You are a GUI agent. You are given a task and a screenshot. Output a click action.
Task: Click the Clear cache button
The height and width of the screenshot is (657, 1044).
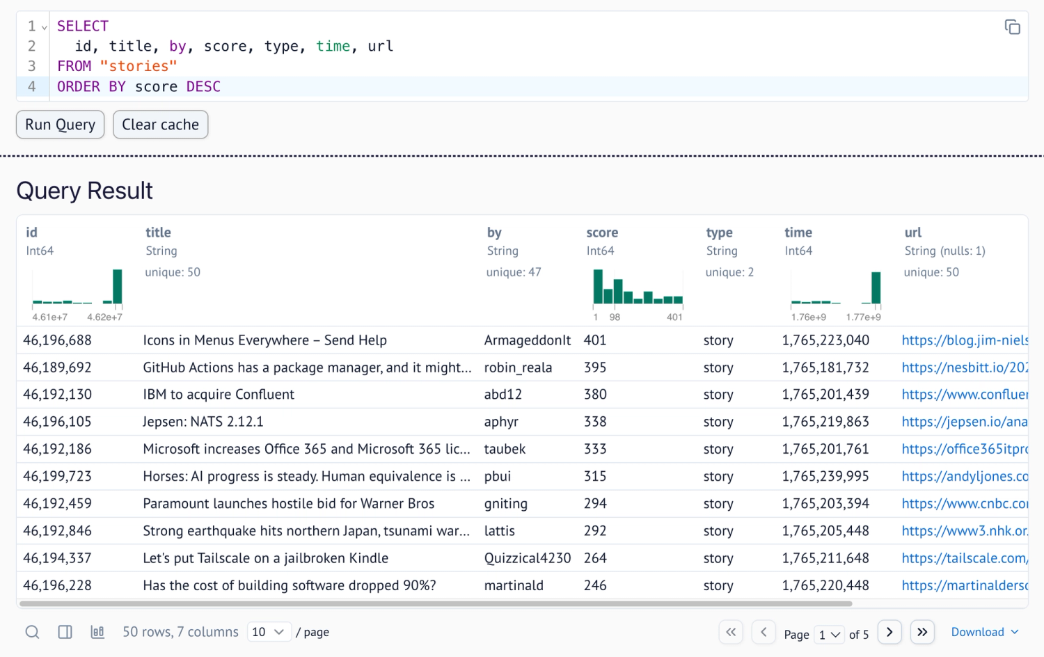(160, 125)
